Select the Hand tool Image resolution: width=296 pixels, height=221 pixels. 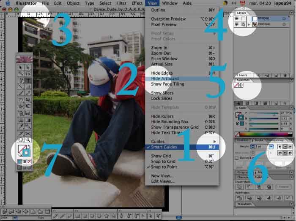pyautogui.click(x=21, y=140)
